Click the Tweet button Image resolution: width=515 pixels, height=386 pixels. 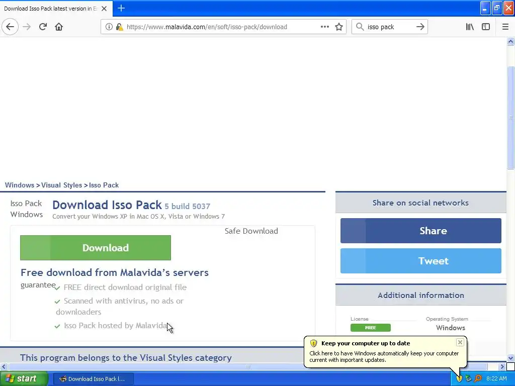pyautogui.click(x=421, y=261)
